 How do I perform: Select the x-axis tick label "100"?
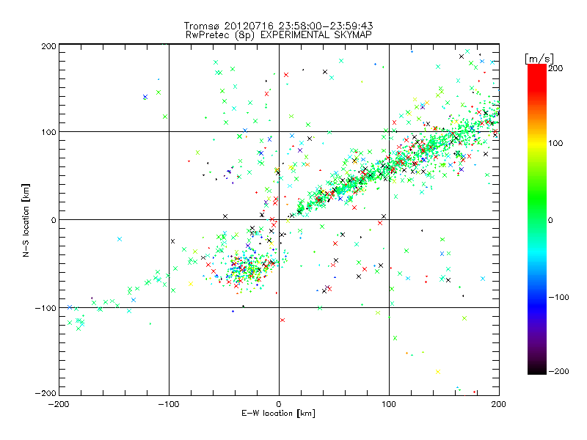(x=389, y=404)
